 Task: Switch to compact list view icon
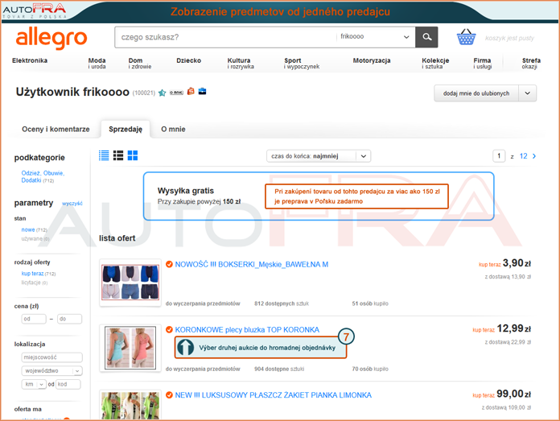click(x=104, y=155)
